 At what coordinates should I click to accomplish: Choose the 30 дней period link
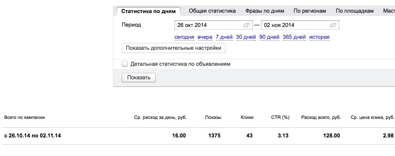pos(246,37)
